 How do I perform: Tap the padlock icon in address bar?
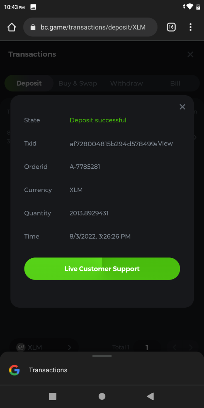tap(33, 27)
